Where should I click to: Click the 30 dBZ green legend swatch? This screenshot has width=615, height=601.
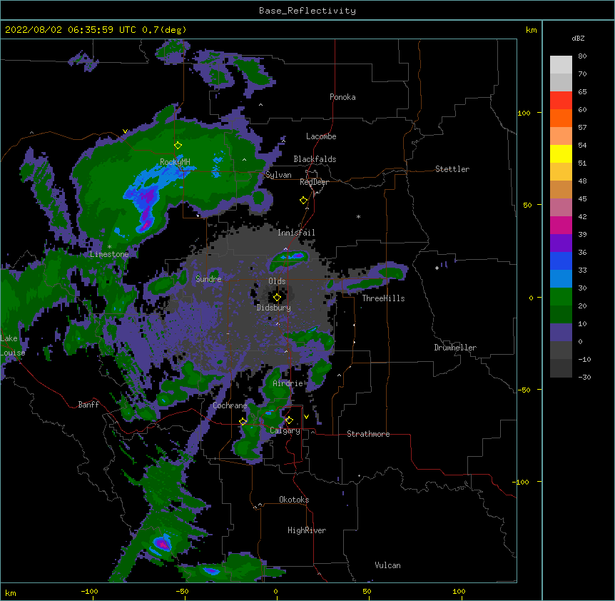561,297
